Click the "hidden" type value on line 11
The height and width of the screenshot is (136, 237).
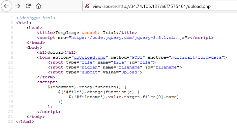pos(90,67)
